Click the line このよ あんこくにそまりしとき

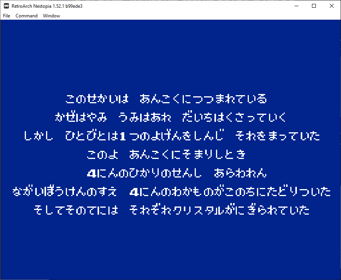(x=166, y=154)
